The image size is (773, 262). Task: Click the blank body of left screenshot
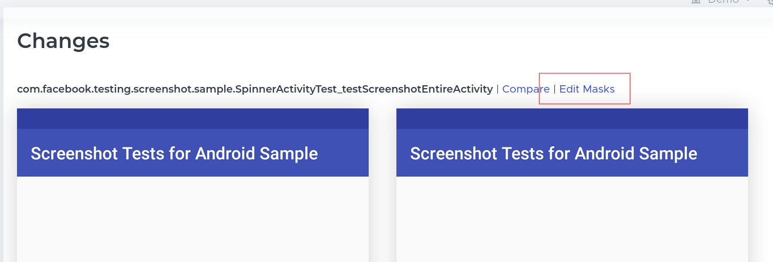pyautogui.click(x=193, y=226)
